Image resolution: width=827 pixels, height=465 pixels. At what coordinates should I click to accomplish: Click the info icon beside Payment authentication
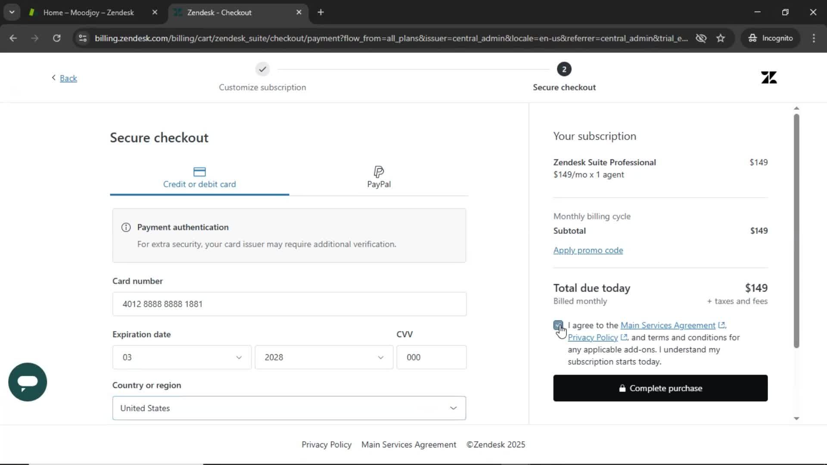[x=126, y=227]
